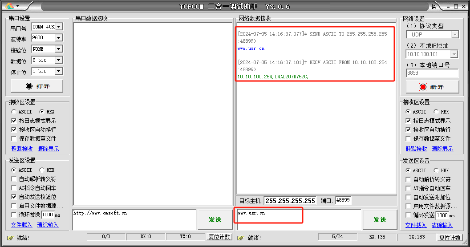Open the baud rate 9600 dropdown
Screen dimensions: 470x247
[x=58, y=38]
